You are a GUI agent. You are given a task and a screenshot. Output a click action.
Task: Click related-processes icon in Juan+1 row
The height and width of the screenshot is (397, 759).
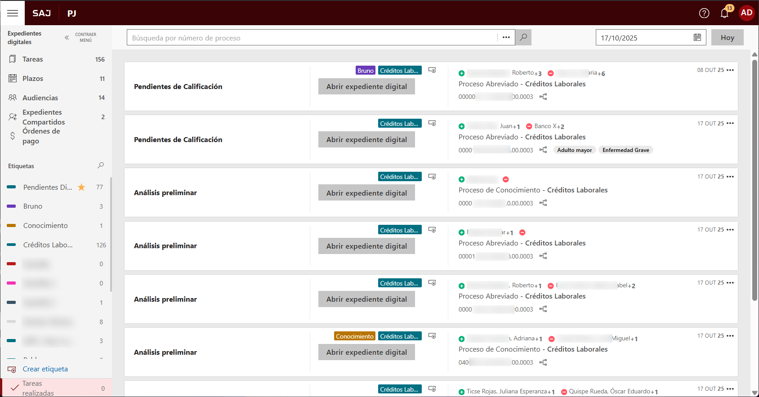pyautogui.click(x=543, y=150)
